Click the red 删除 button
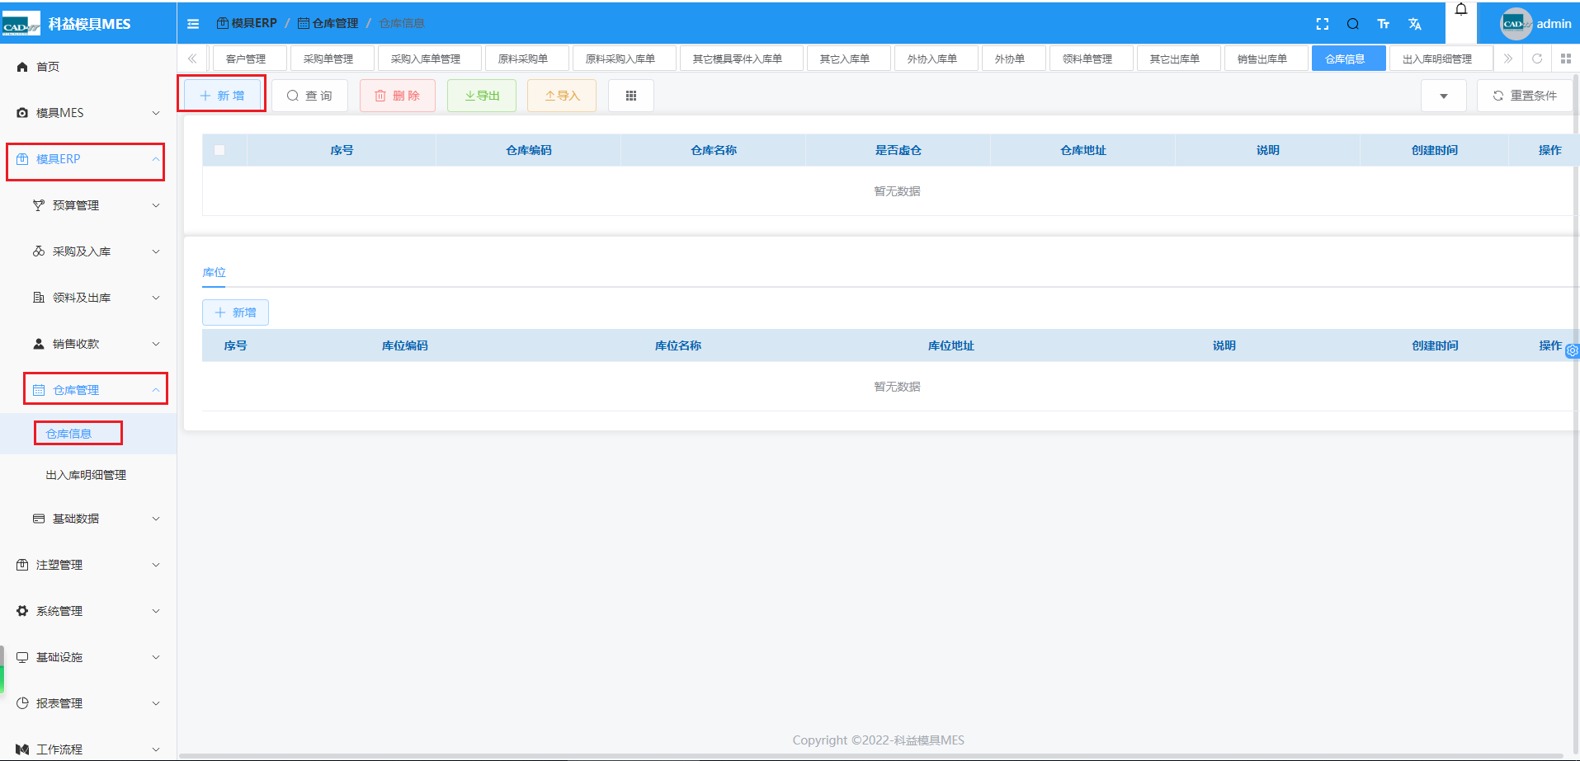 point(398,96)
